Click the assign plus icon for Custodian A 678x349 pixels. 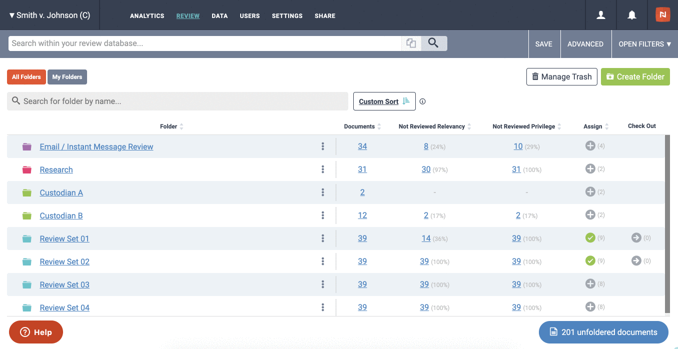coord(590,192)
